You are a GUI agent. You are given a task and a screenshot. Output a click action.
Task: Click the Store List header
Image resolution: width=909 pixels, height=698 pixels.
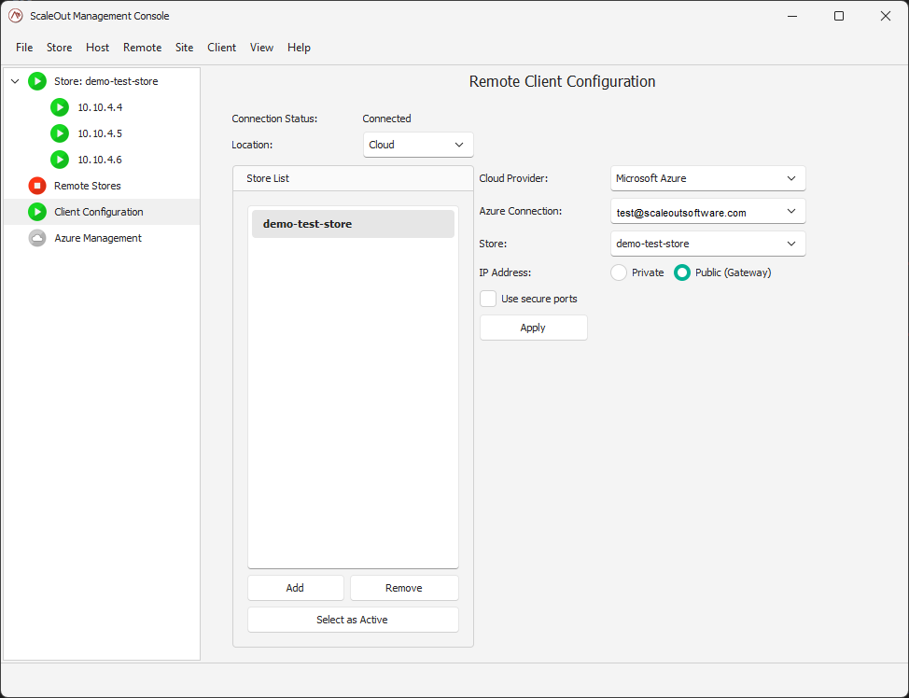coord(353,178)
